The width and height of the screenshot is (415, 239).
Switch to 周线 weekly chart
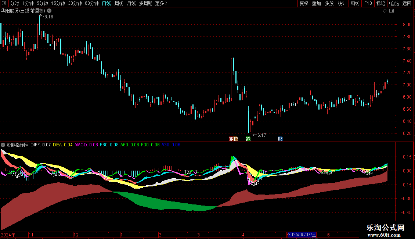pyautogui.click(x=119, y=3)
